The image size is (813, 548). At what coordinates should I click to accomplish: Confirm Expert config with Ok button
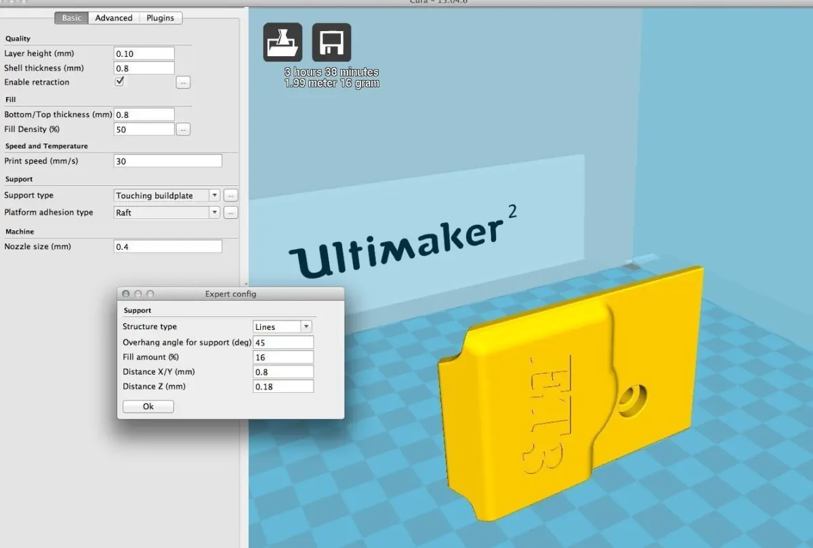tap(148, 406)
